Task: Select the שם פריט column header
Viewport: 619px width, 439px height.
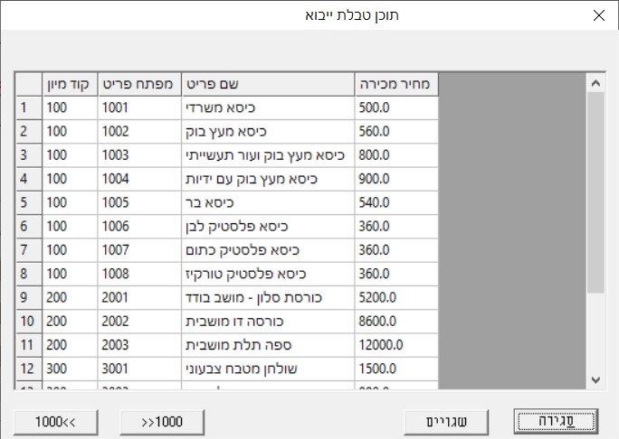Action: pos(268,84)
